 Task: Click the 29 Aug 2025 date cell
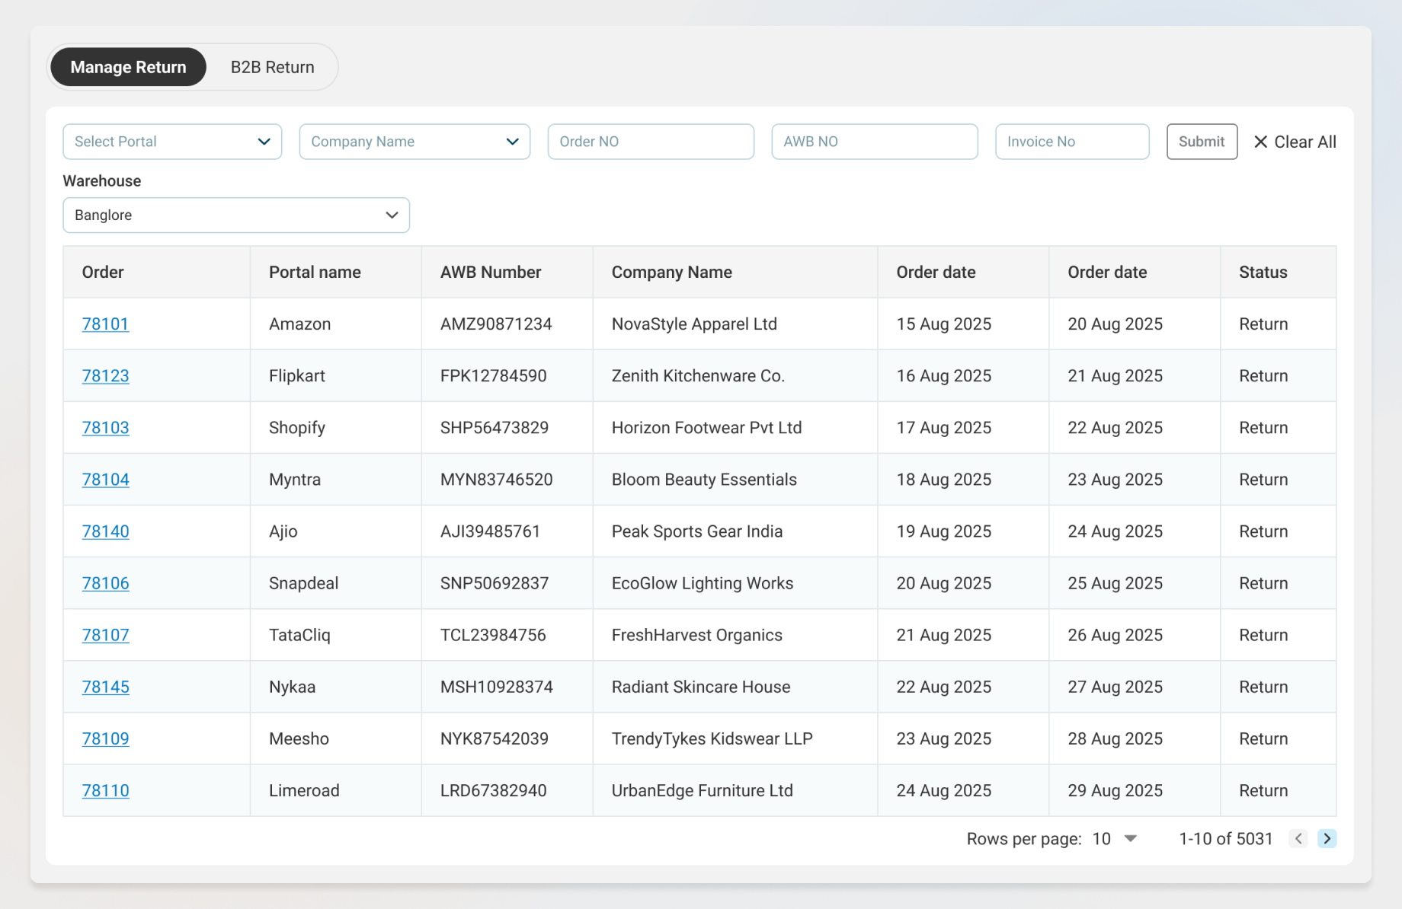(1135, 790)
